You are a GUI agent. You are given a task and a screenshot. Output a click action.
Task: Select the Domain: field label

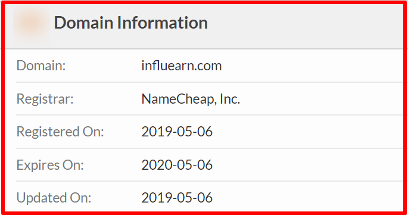point(41,66)
